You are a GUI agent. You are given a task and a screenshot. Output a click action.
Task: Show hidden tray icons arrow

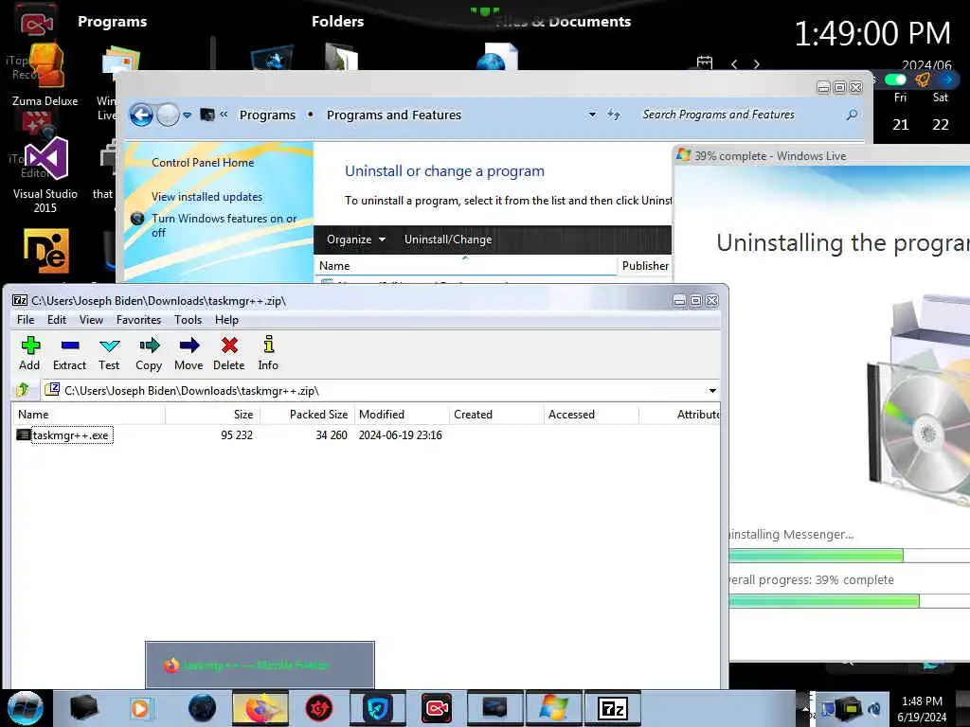tap(805, 708)
